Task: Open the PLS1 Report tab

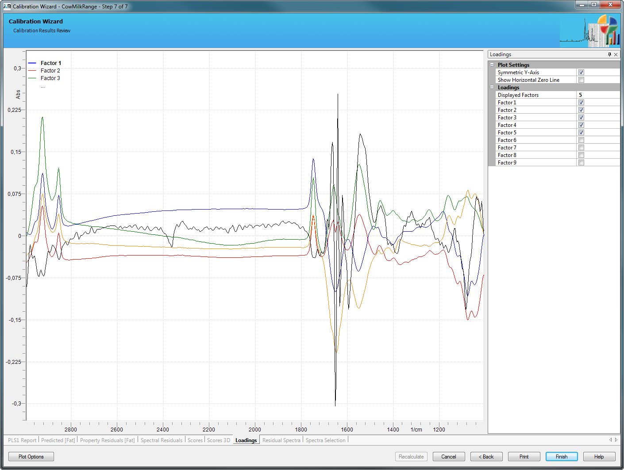Action: coord(22,440)
